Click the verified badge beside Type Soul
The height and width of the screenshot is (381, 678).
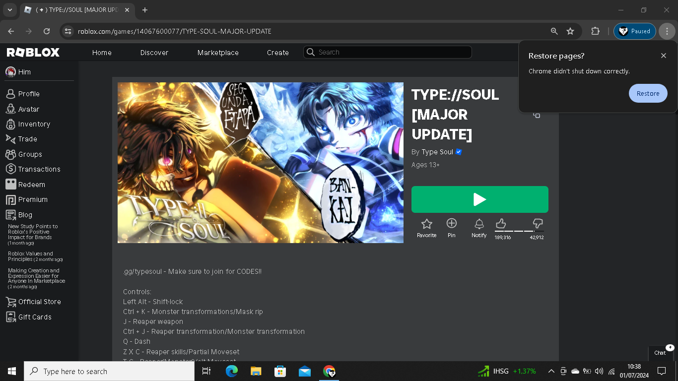pyautogui.click(x=459, y=152)
